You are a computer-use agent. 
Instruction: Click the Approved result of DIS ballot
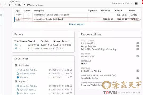(66, 45)
